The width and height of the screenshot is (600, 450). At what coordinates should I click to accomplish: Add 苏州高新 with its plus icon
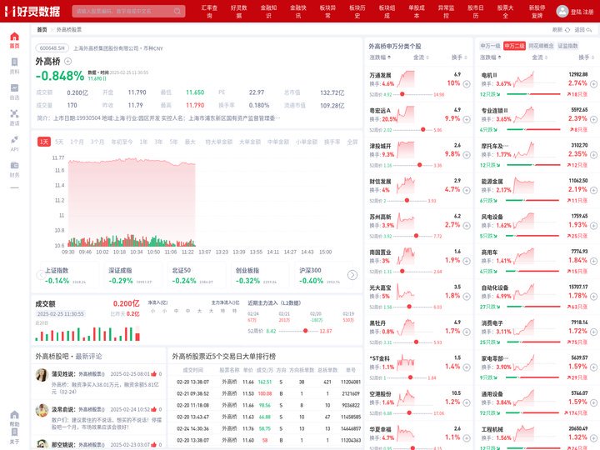[467, 225]
